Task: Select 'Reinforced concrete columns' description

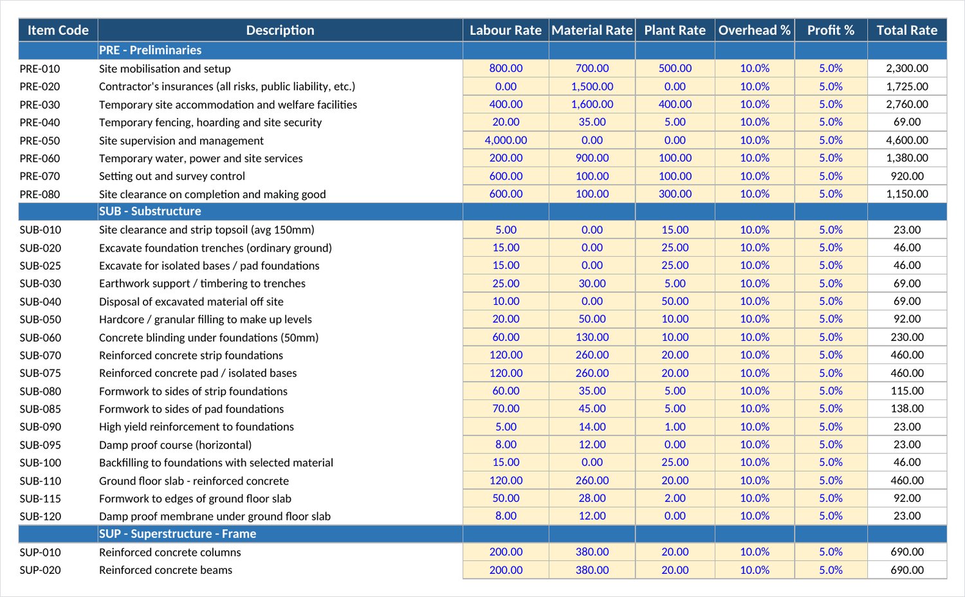Action: point(170,552)
